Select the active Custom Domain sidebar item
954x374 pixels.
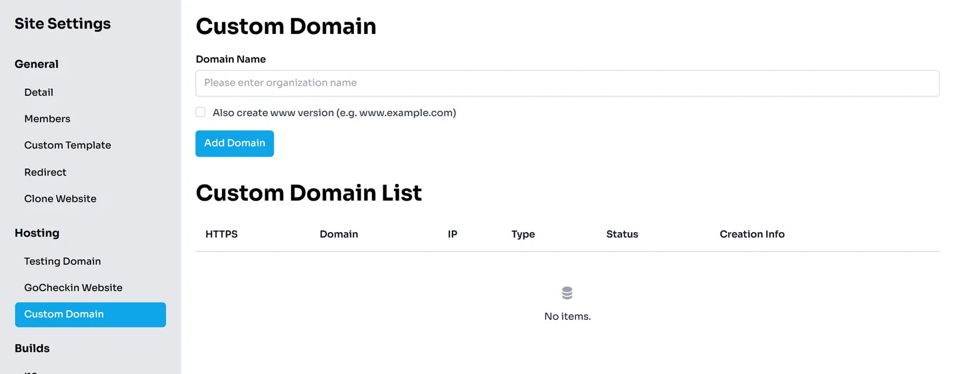point(91,314)
